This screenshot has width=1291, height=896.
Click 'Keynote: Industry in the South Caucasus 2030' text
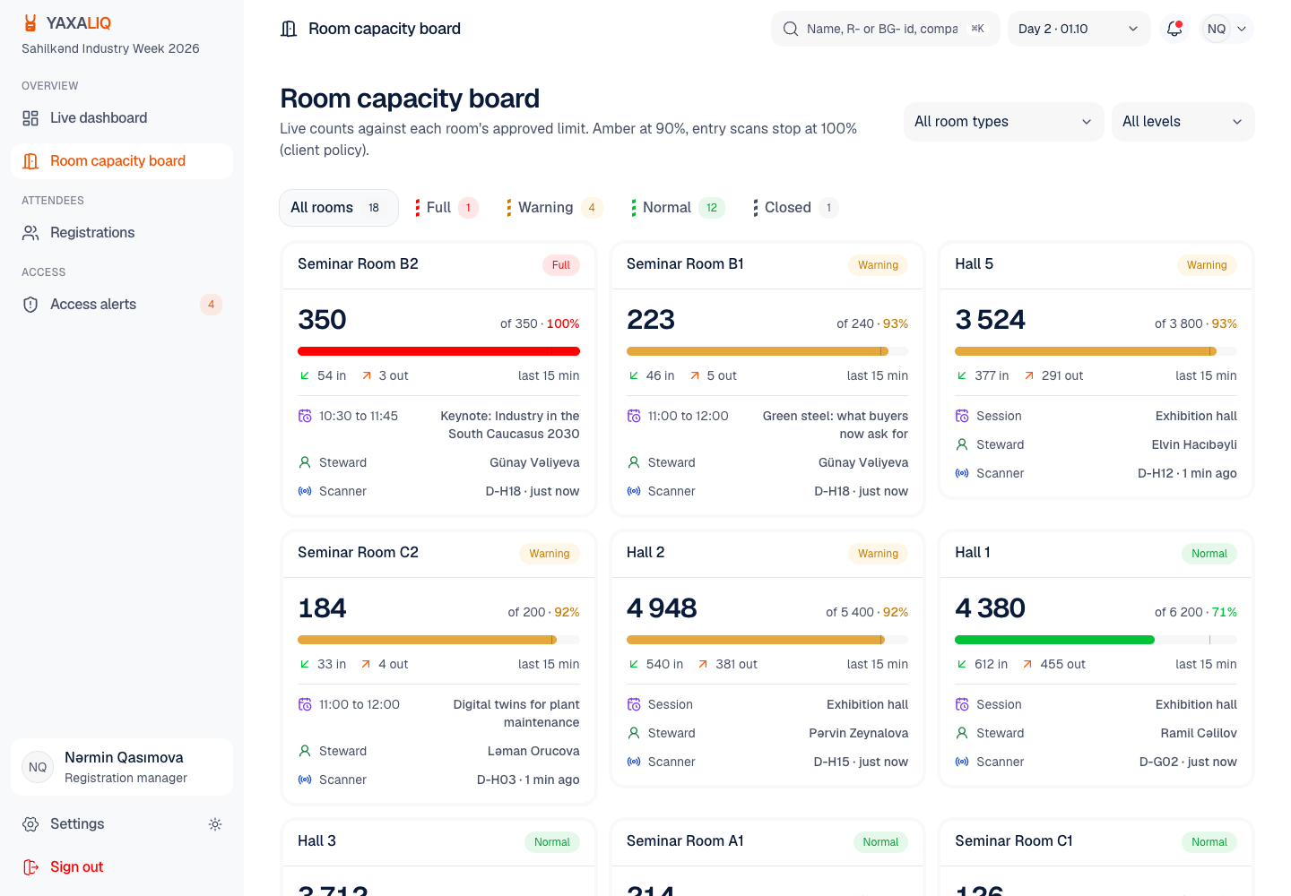[x=510, y=425]
